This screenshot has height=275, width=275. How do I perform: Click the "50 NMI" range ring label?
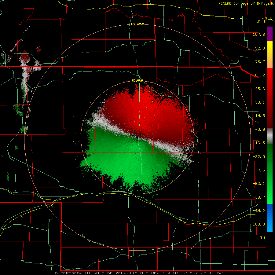[x=137, y=81]
